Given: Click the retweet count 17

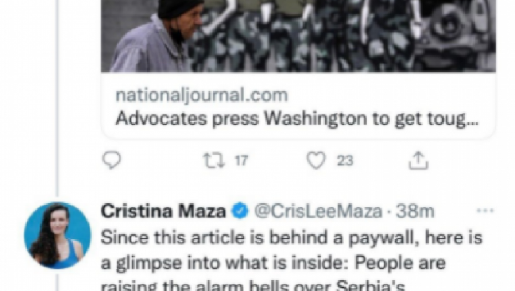Looking at the screenshot, I should [x=241, y=160].
